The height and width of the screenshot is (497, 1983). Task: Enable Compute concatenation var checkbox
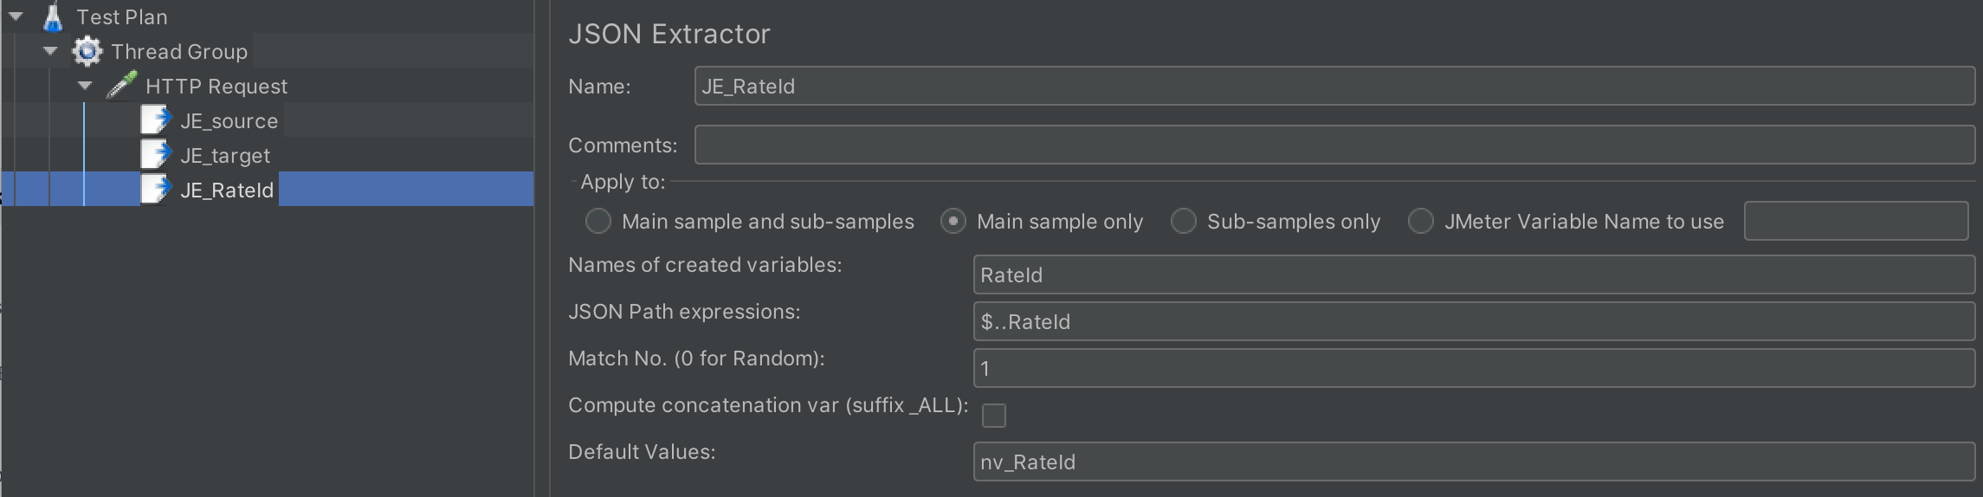pyautogui.click(x=994, y=416)
